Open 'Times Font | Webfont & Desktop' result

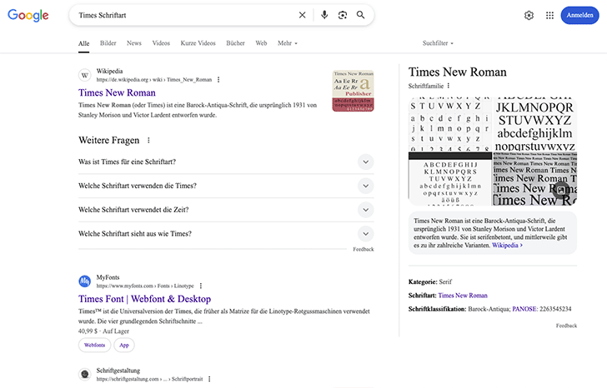tap(144, 299)
